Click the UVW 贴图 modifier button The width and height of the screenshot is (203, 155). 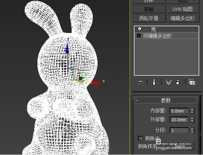point(183,9)
